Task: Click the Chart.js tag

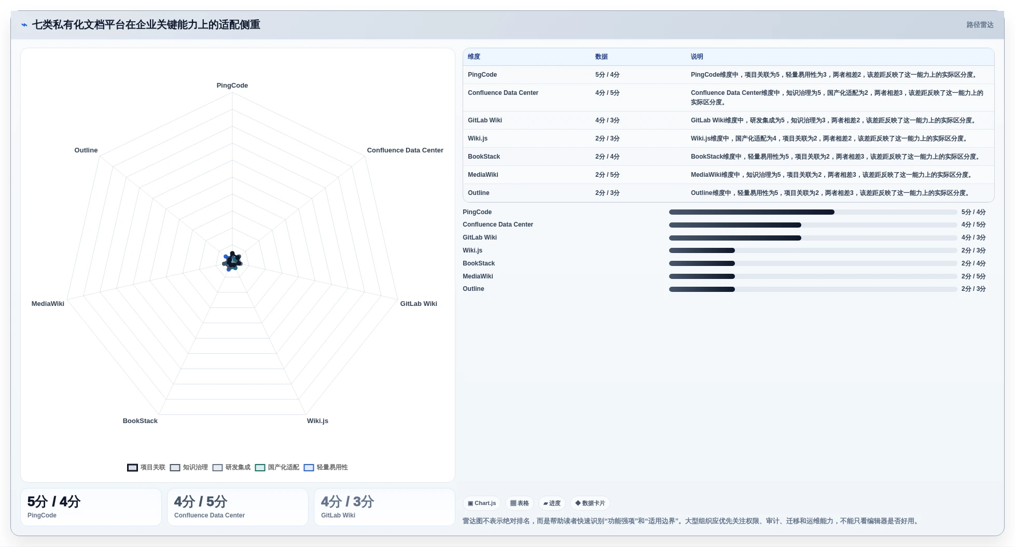Action: click(x=481, y=503)
